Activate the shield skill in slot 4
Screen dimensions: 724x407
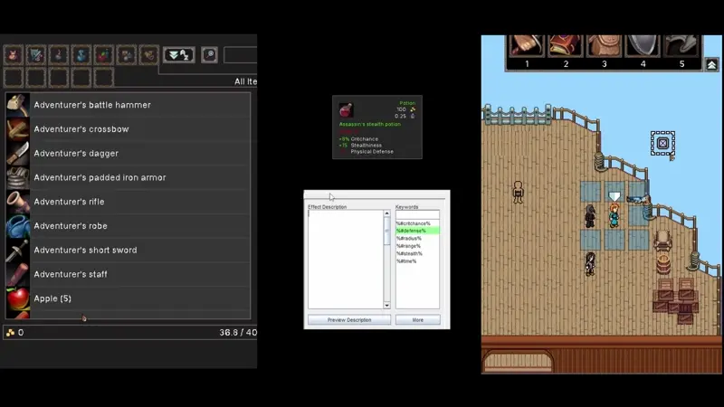tap(643, 47)
